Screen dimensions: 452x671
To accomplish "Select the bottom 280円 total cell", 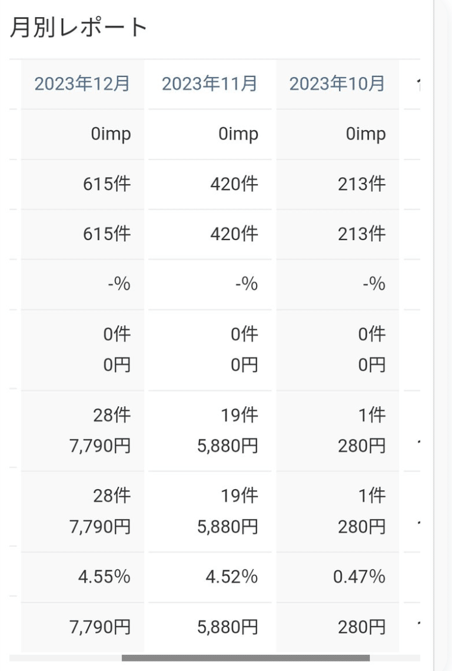I will point(338,627).
